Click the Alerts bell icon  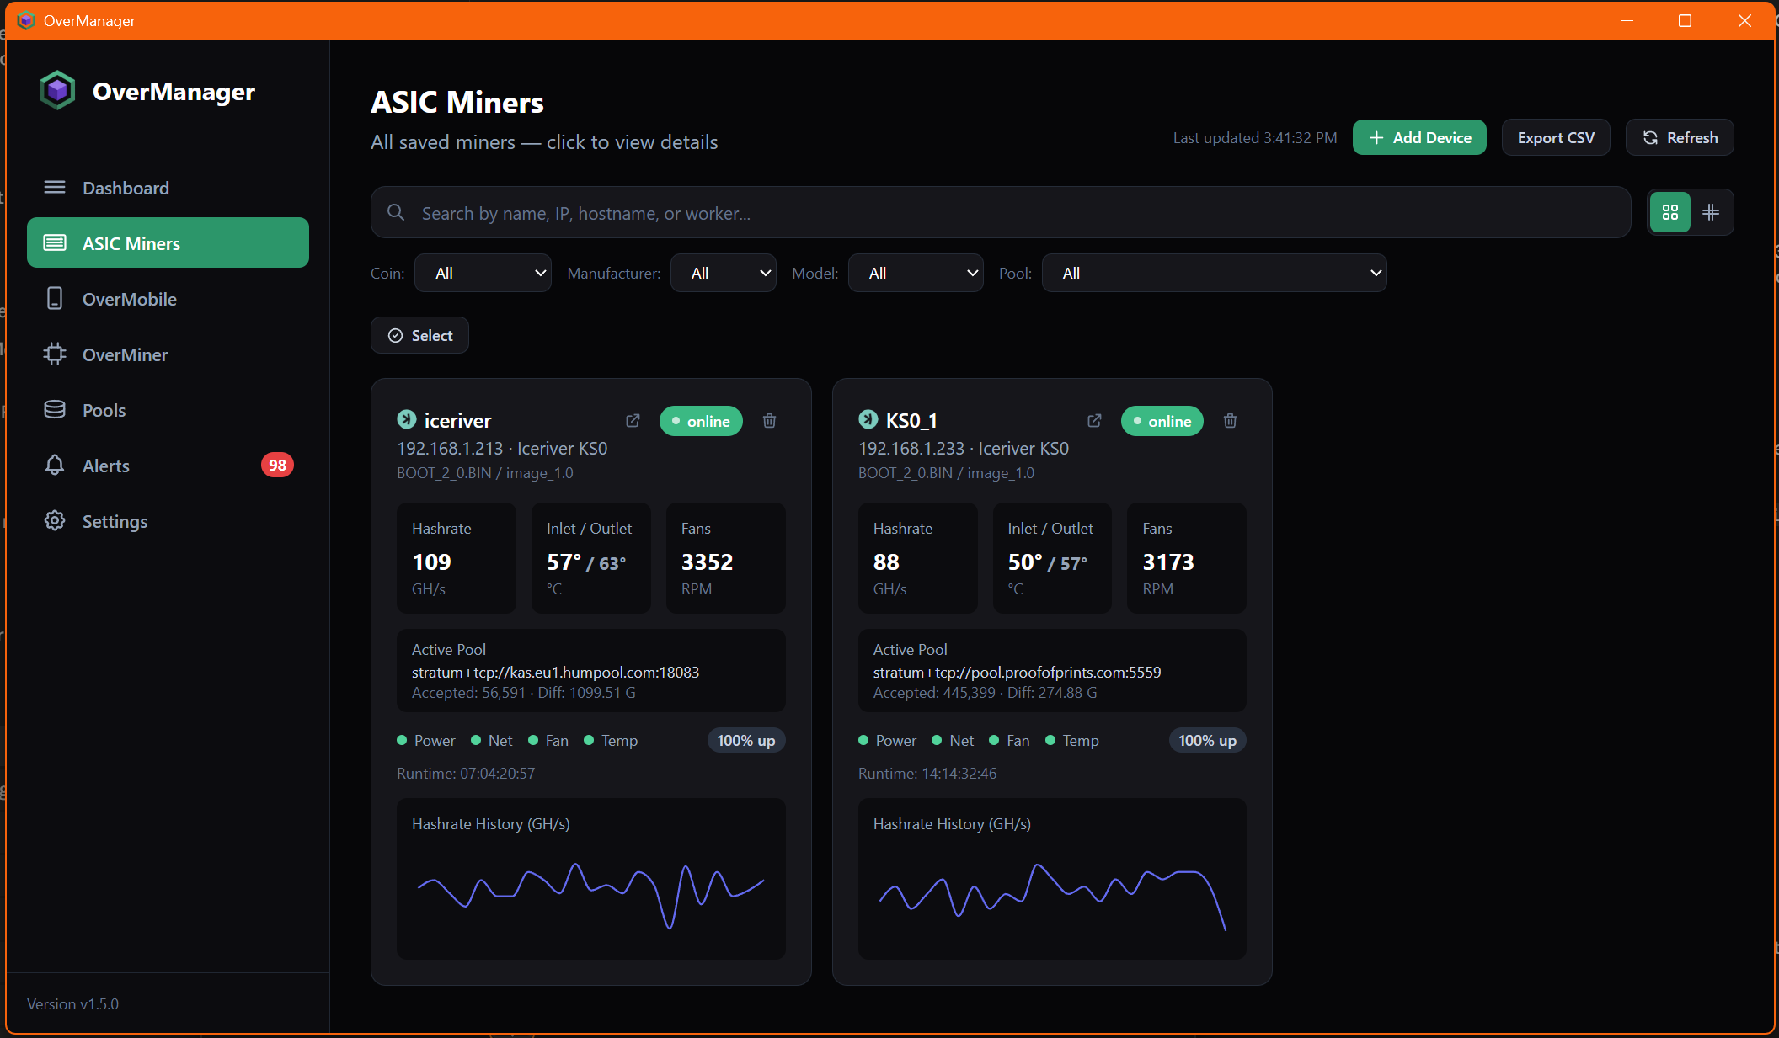(x=55, y=465)
